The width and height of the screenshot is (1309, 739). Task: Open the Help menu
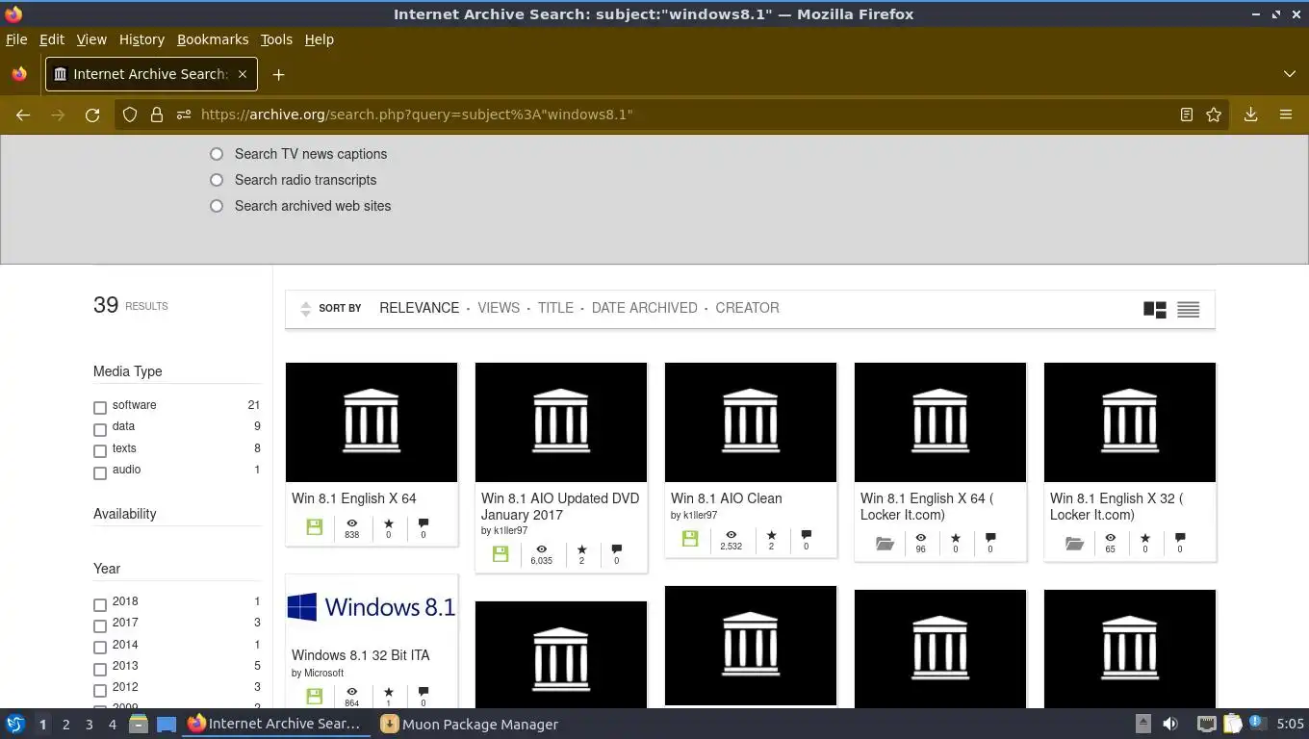click(x=320, y=39)
